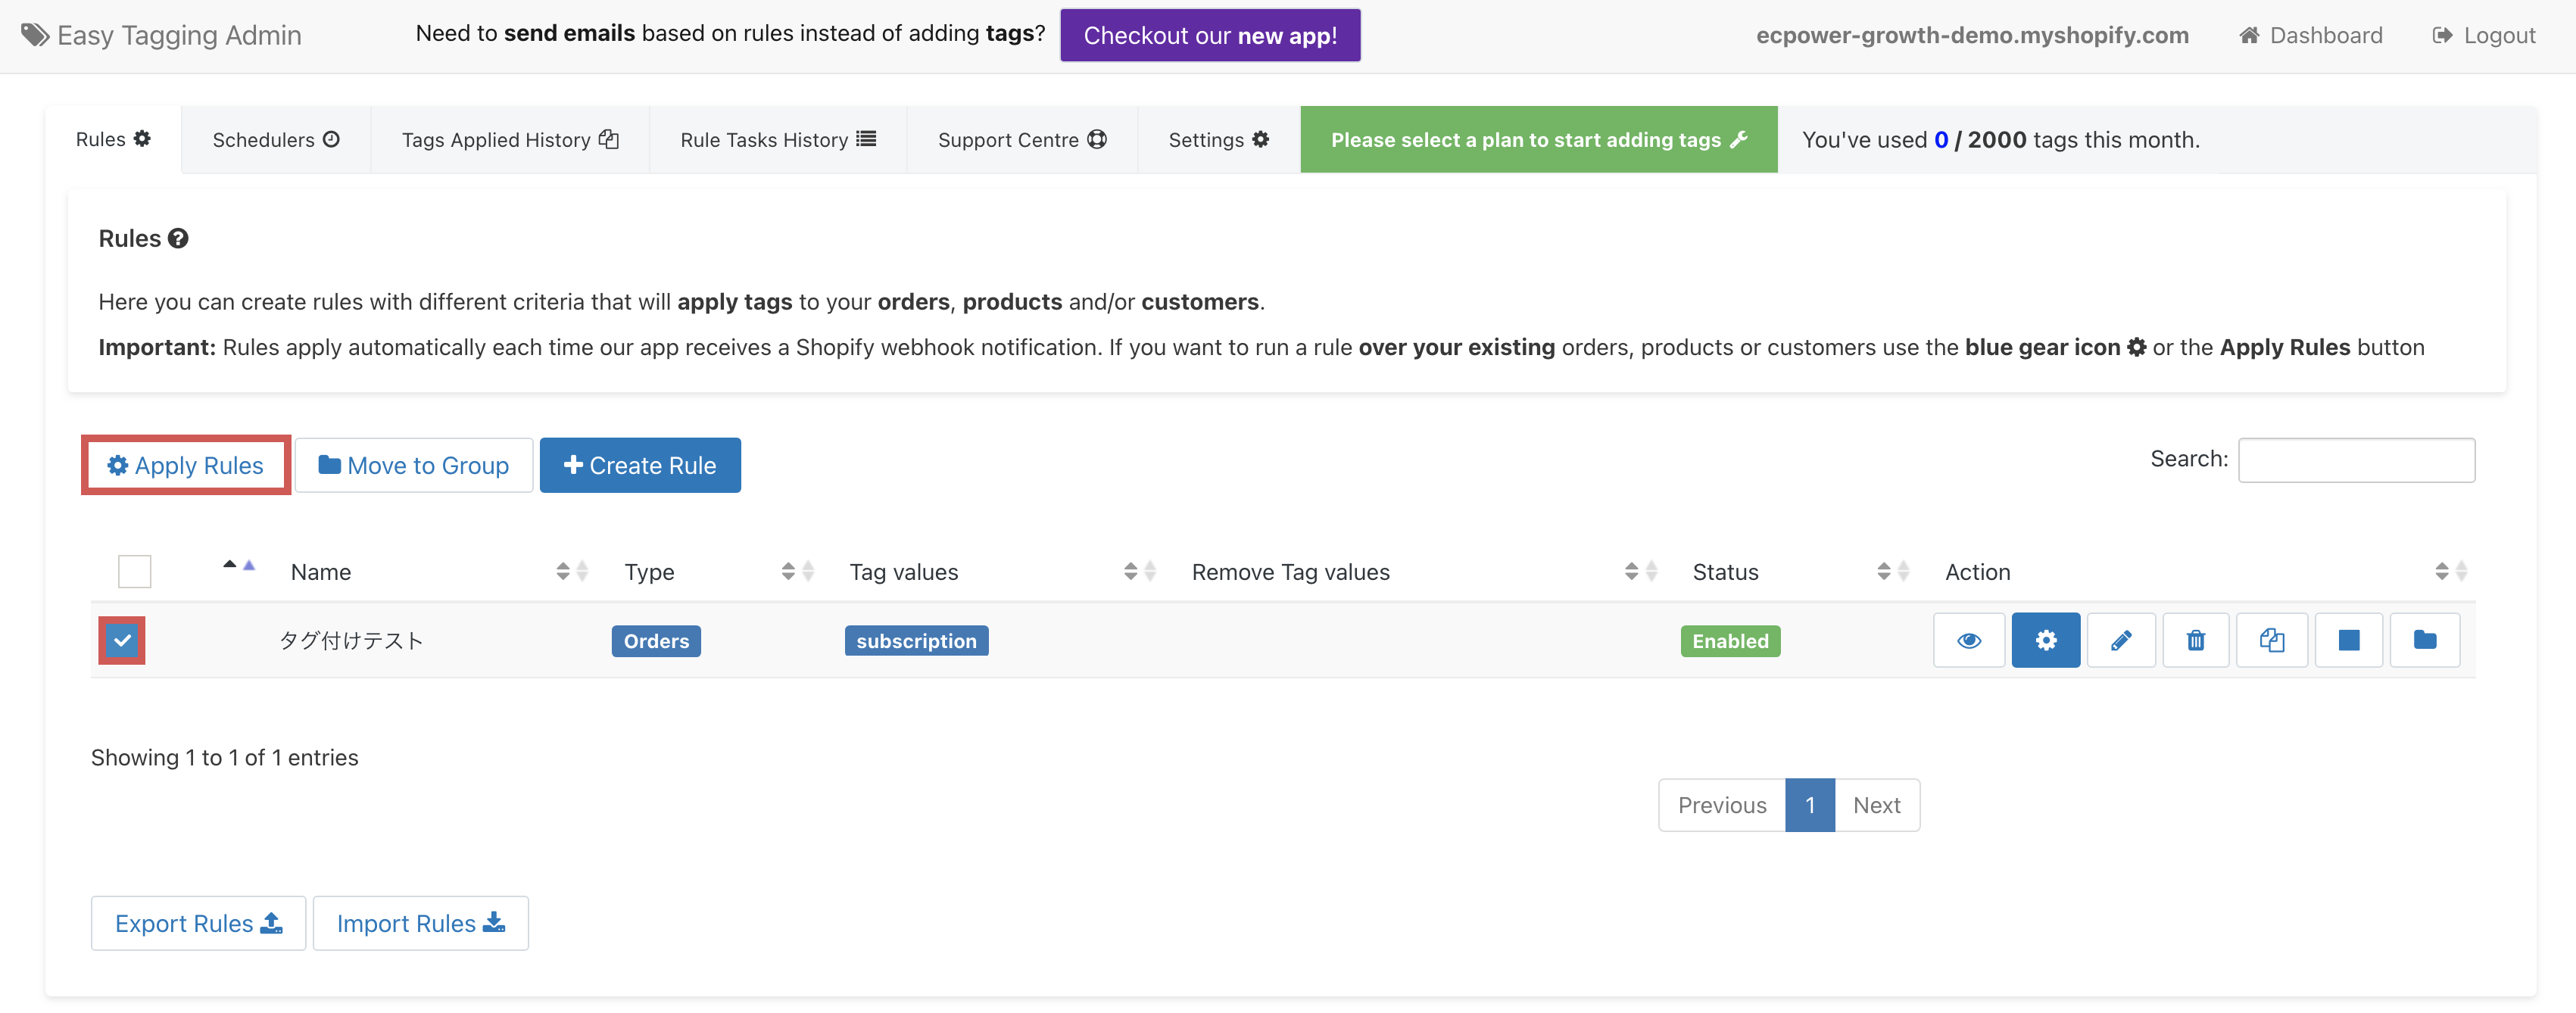Click the store name ecpower-growth-demo.myshopify.com

pos(1972,35)
